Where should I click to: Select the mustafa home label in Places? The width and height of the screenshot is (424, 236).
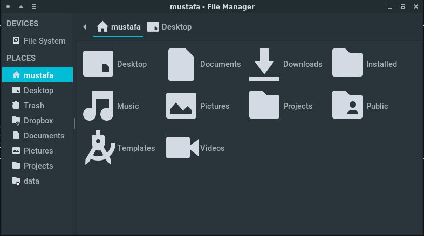click(38, 75)
